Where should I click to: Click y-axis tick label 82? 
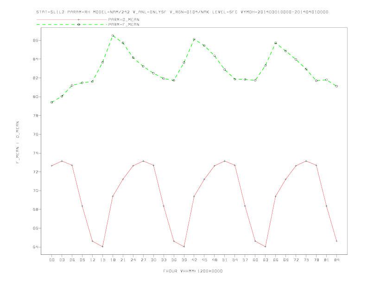[x=35, y=78]
